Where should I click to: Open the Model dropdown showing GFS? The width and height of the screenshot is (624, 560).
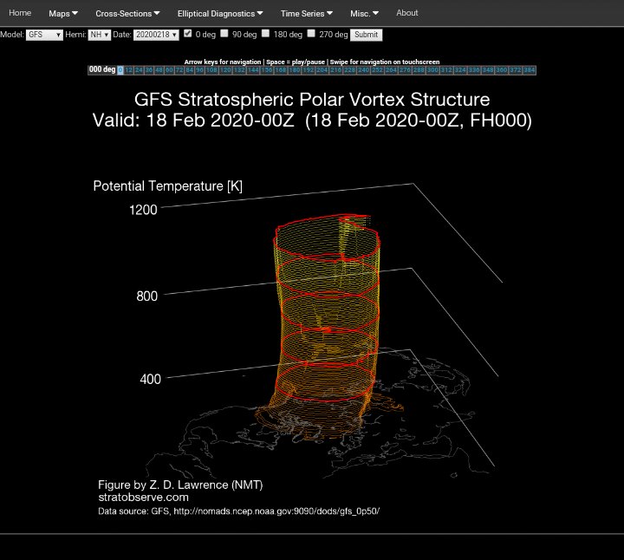point(45,35)
